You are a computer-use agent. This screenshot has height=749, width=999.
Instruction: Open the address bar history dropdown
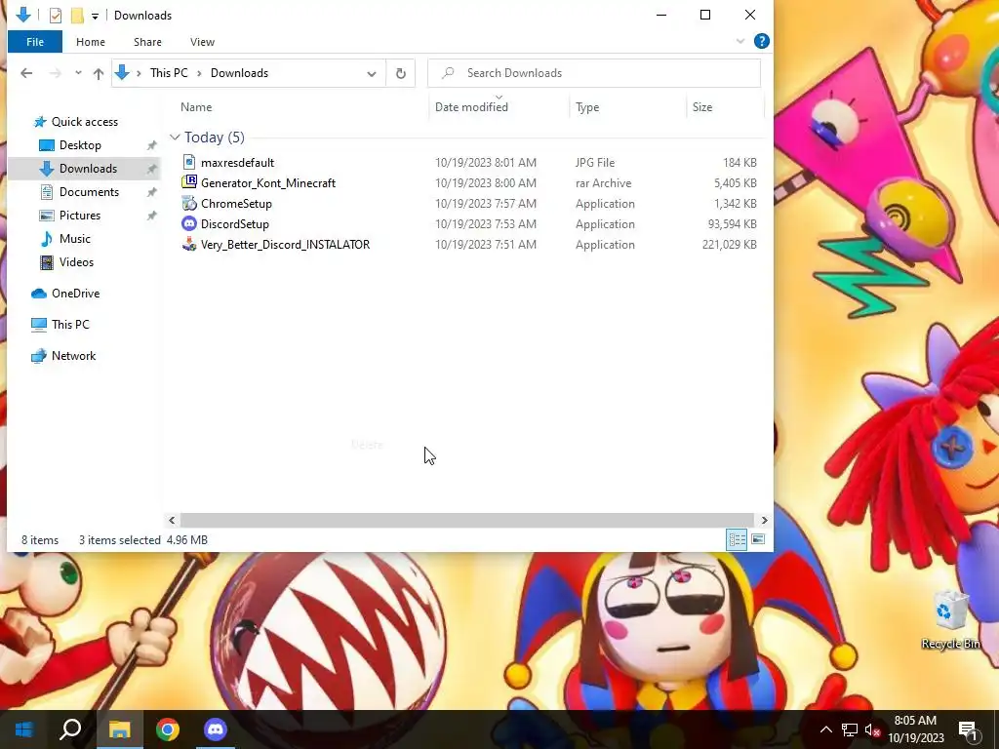pyautogui.click(x=372, y=74)
